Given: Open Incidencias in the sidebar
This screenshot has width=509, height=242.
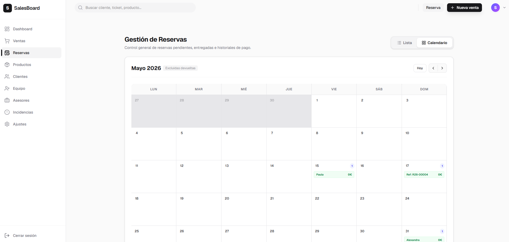Looking at the screenshot, I should tap(31, 112).
